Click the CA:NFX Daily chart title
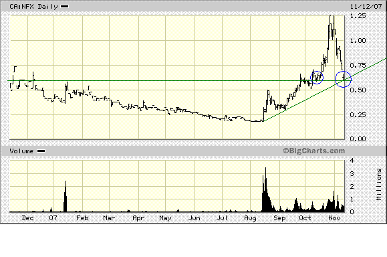 [x=33, y=7]
